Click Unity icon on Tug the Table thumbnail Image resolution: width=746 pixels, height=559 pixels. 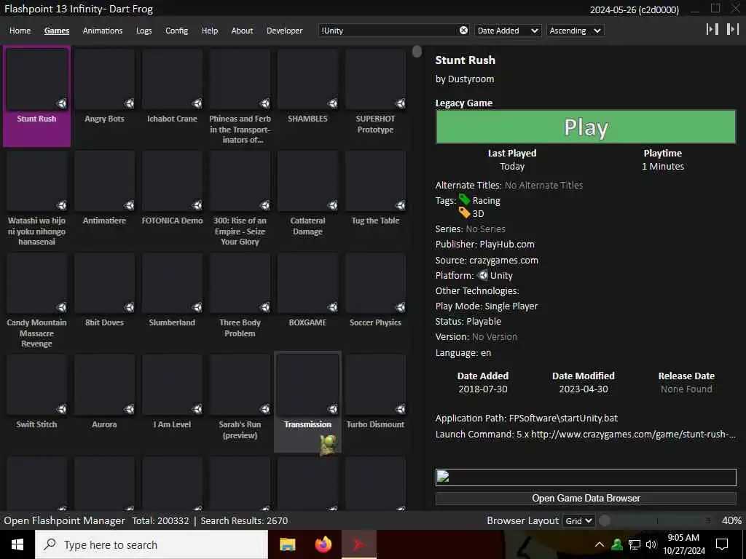[x=400, y=205]
